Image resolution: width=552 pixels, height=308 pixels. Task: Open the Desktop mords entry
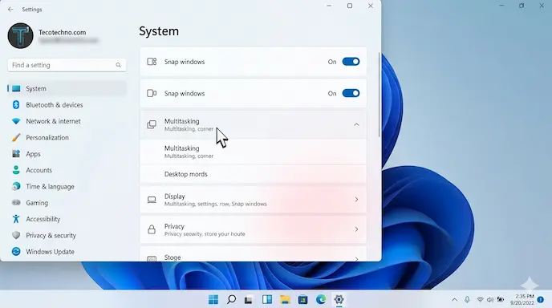coord(253,174)
